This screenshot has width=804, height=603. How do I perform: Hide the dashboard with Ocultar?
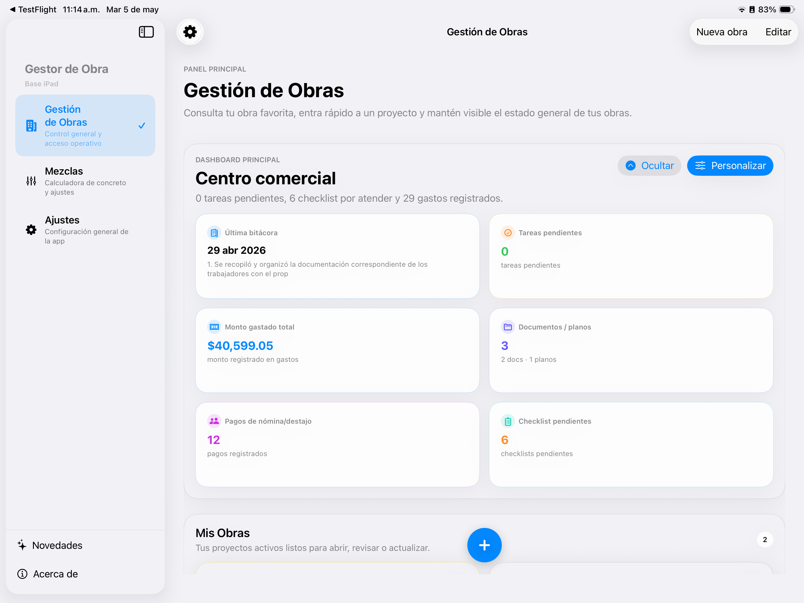coord(649,166)
